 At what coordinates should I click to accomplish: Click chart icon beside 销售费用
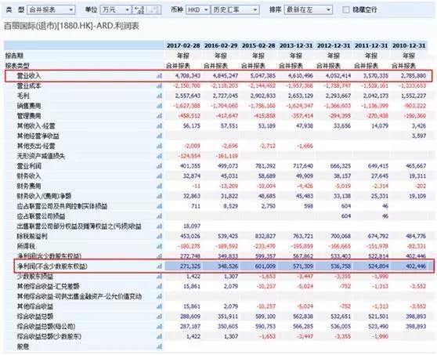coord(159,106)
